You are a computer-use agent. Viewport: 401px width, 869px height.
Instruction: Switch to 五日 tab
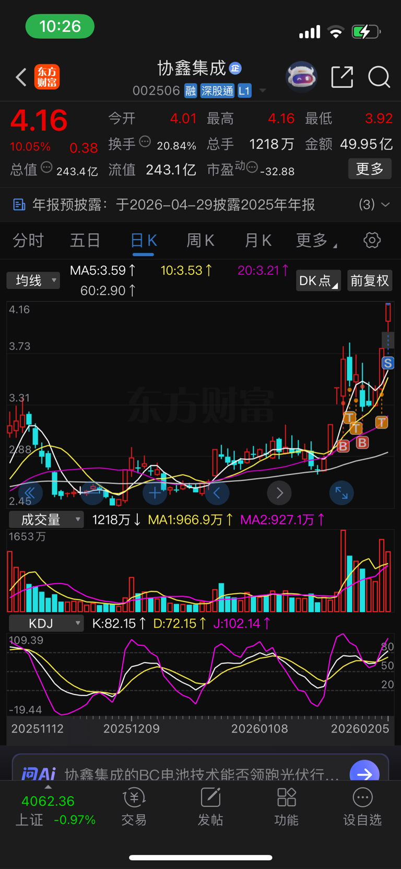[x=85, y=240]
